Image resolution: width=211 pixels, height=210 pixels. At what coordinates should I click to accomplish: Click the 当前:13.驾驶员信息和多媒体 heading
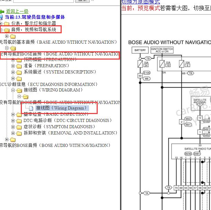coord(35,17)
